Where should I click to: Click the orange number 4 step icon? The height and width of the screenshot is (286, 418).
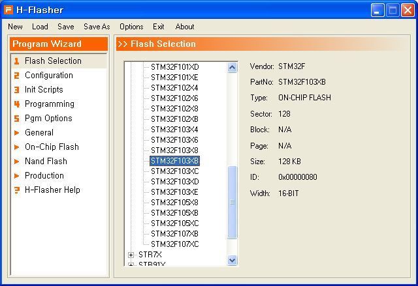17,104
